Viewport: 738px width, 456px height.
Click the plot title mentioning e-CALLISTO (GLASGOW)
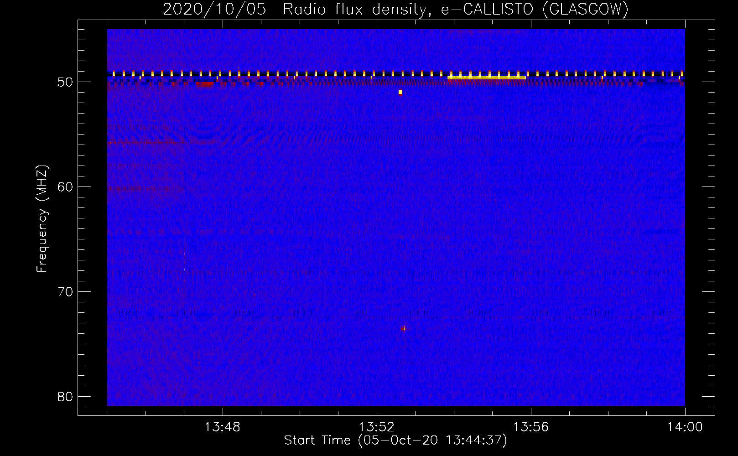(395, 9)
